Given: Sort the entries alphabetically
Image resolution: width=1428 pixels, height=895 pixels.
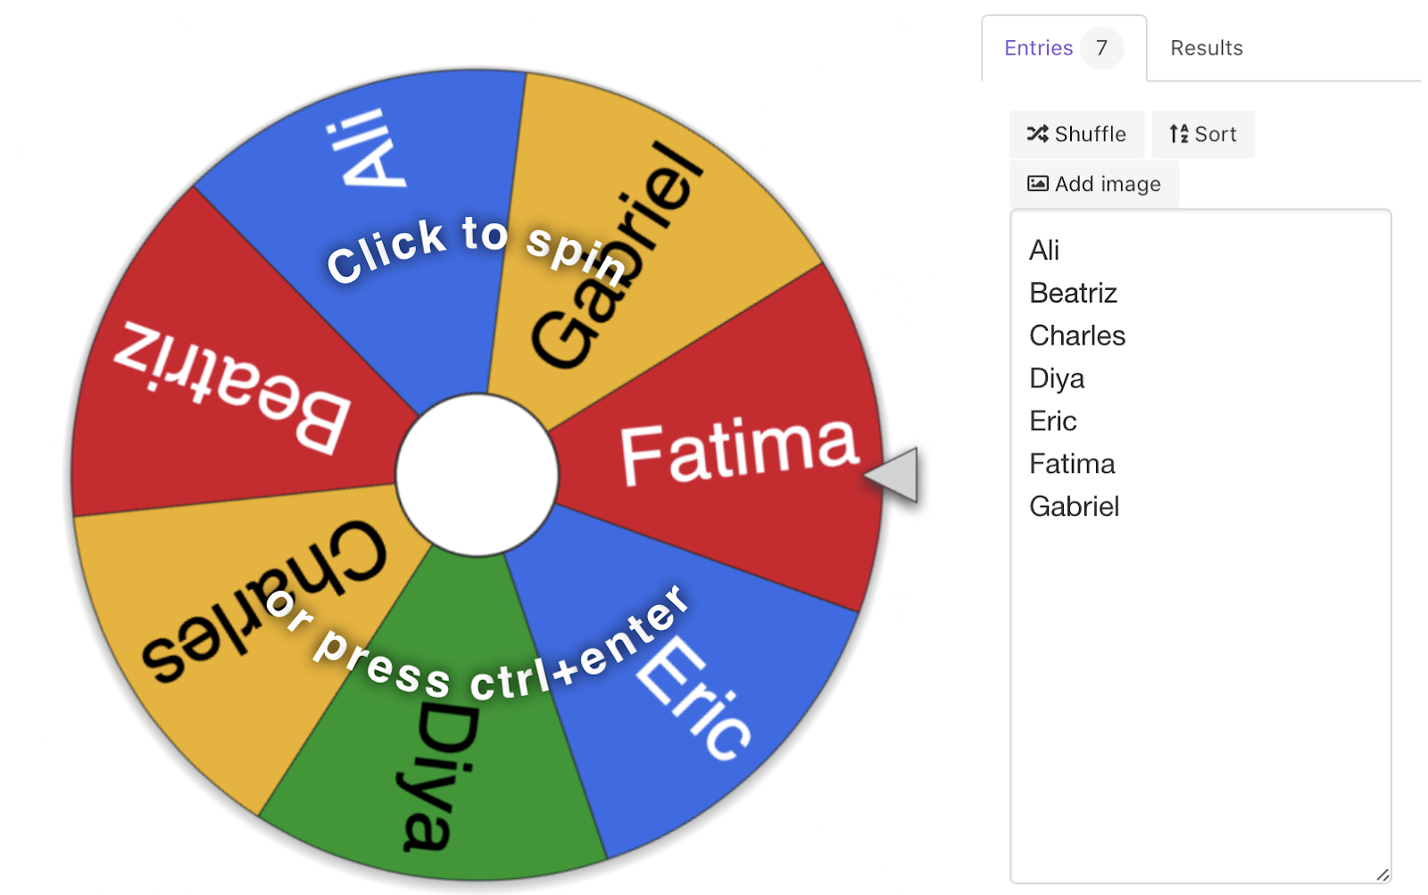Looking at the screenshot, I should [x=1203, y=134].
